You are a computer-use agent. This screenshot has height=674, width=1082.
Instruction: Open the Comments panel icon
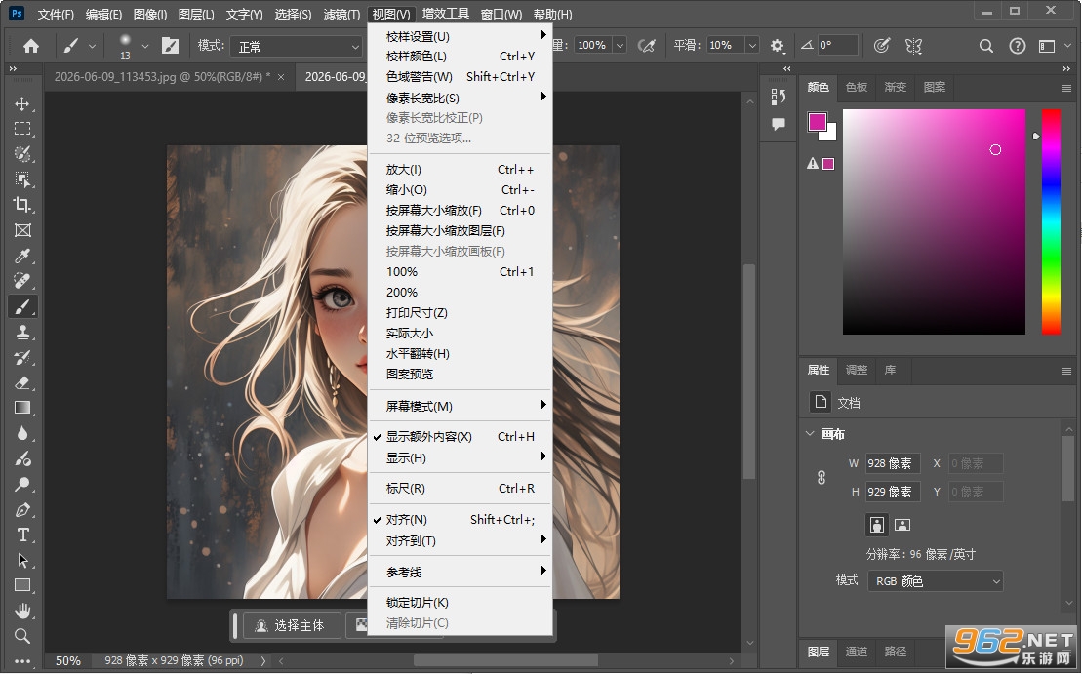pos(779,124)
